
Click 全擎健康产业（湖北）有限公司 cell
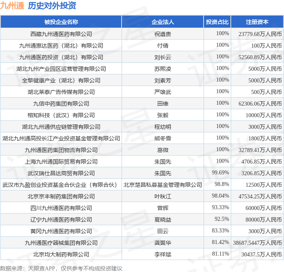pyautogui.click(x=61, y=80)
